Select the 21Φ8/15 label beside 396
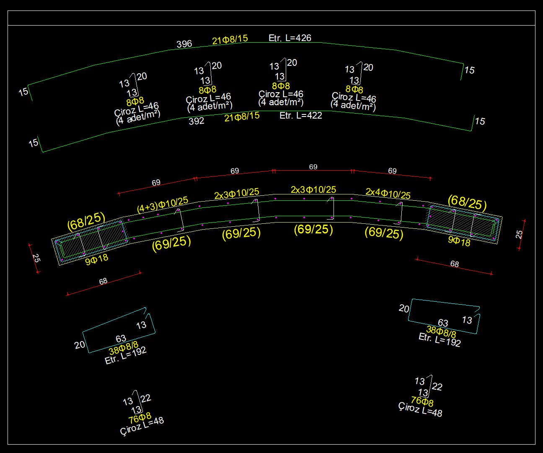This screenshot has width=543, height=453. click(x=230, y=40)
